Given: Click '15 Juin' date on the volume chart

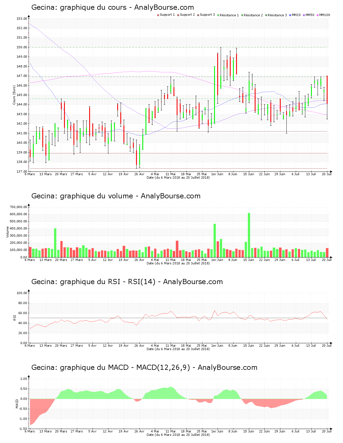Looking at the screenshot, I should (249, 260).
